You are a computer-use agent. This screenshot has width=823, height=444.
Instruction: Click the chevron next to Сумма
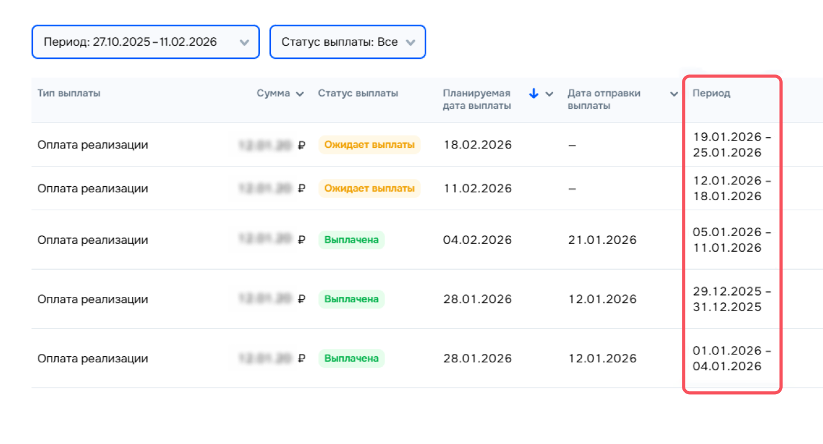pyautogui.click(x=300, y=94)
